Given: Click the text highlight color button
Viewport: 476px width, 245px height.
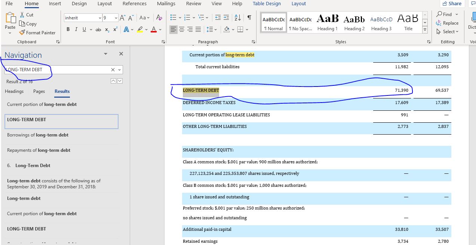Looking at the screenshot, I should (x=140, y=29).
